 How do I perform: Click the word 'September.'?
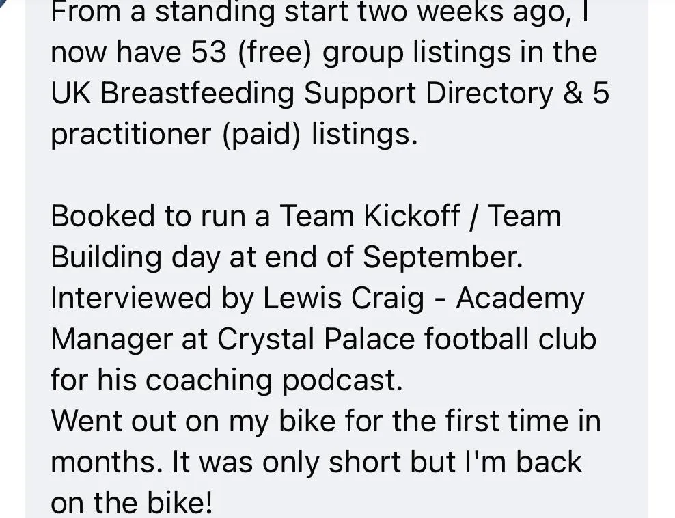(443, 258)
